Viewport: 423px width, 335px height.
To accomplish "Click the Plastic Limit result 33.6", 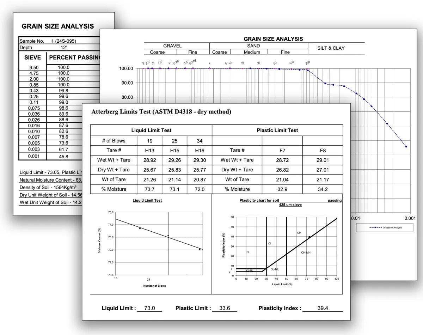I will (225, 308).
